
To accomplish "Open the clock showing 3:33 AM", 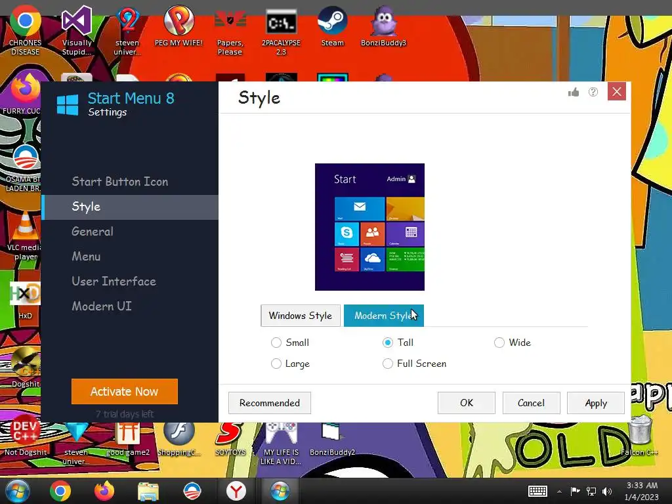I will tap(642, 491).
